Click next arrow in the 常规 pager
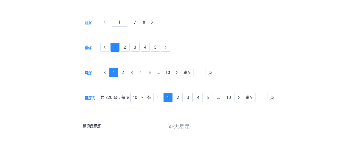Viewport: 359px width, 141px height. (x=176, y=72)
